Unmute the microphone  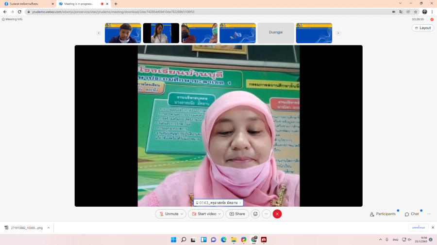(168, 214)
